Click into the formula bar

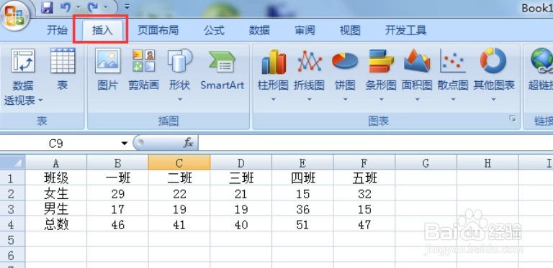(376, 143)
